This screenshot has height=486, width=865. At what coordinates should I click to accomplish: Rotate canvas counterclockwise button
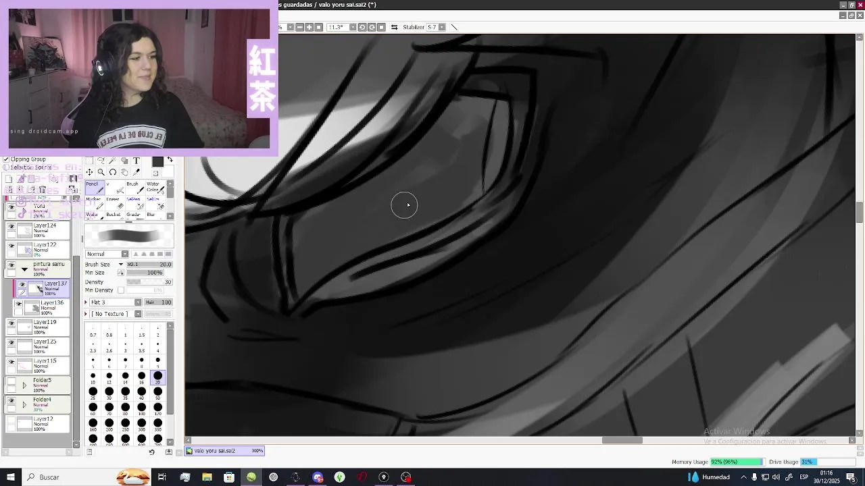coord(362,27)
